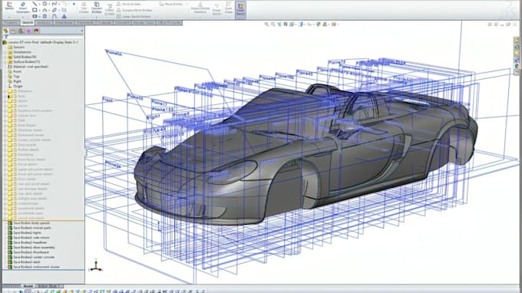Image resolution: width=522 pixels, height=293 pixels.
Task: Open the DisplayManager tab icon
Action: [x=36, y=31]
